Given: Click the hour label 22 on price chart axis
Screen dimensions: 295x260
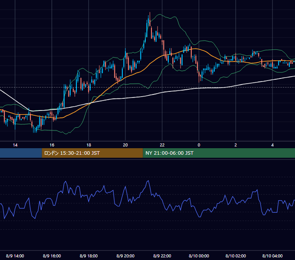Looking at the screenshot, I should [x=162, y=145].
